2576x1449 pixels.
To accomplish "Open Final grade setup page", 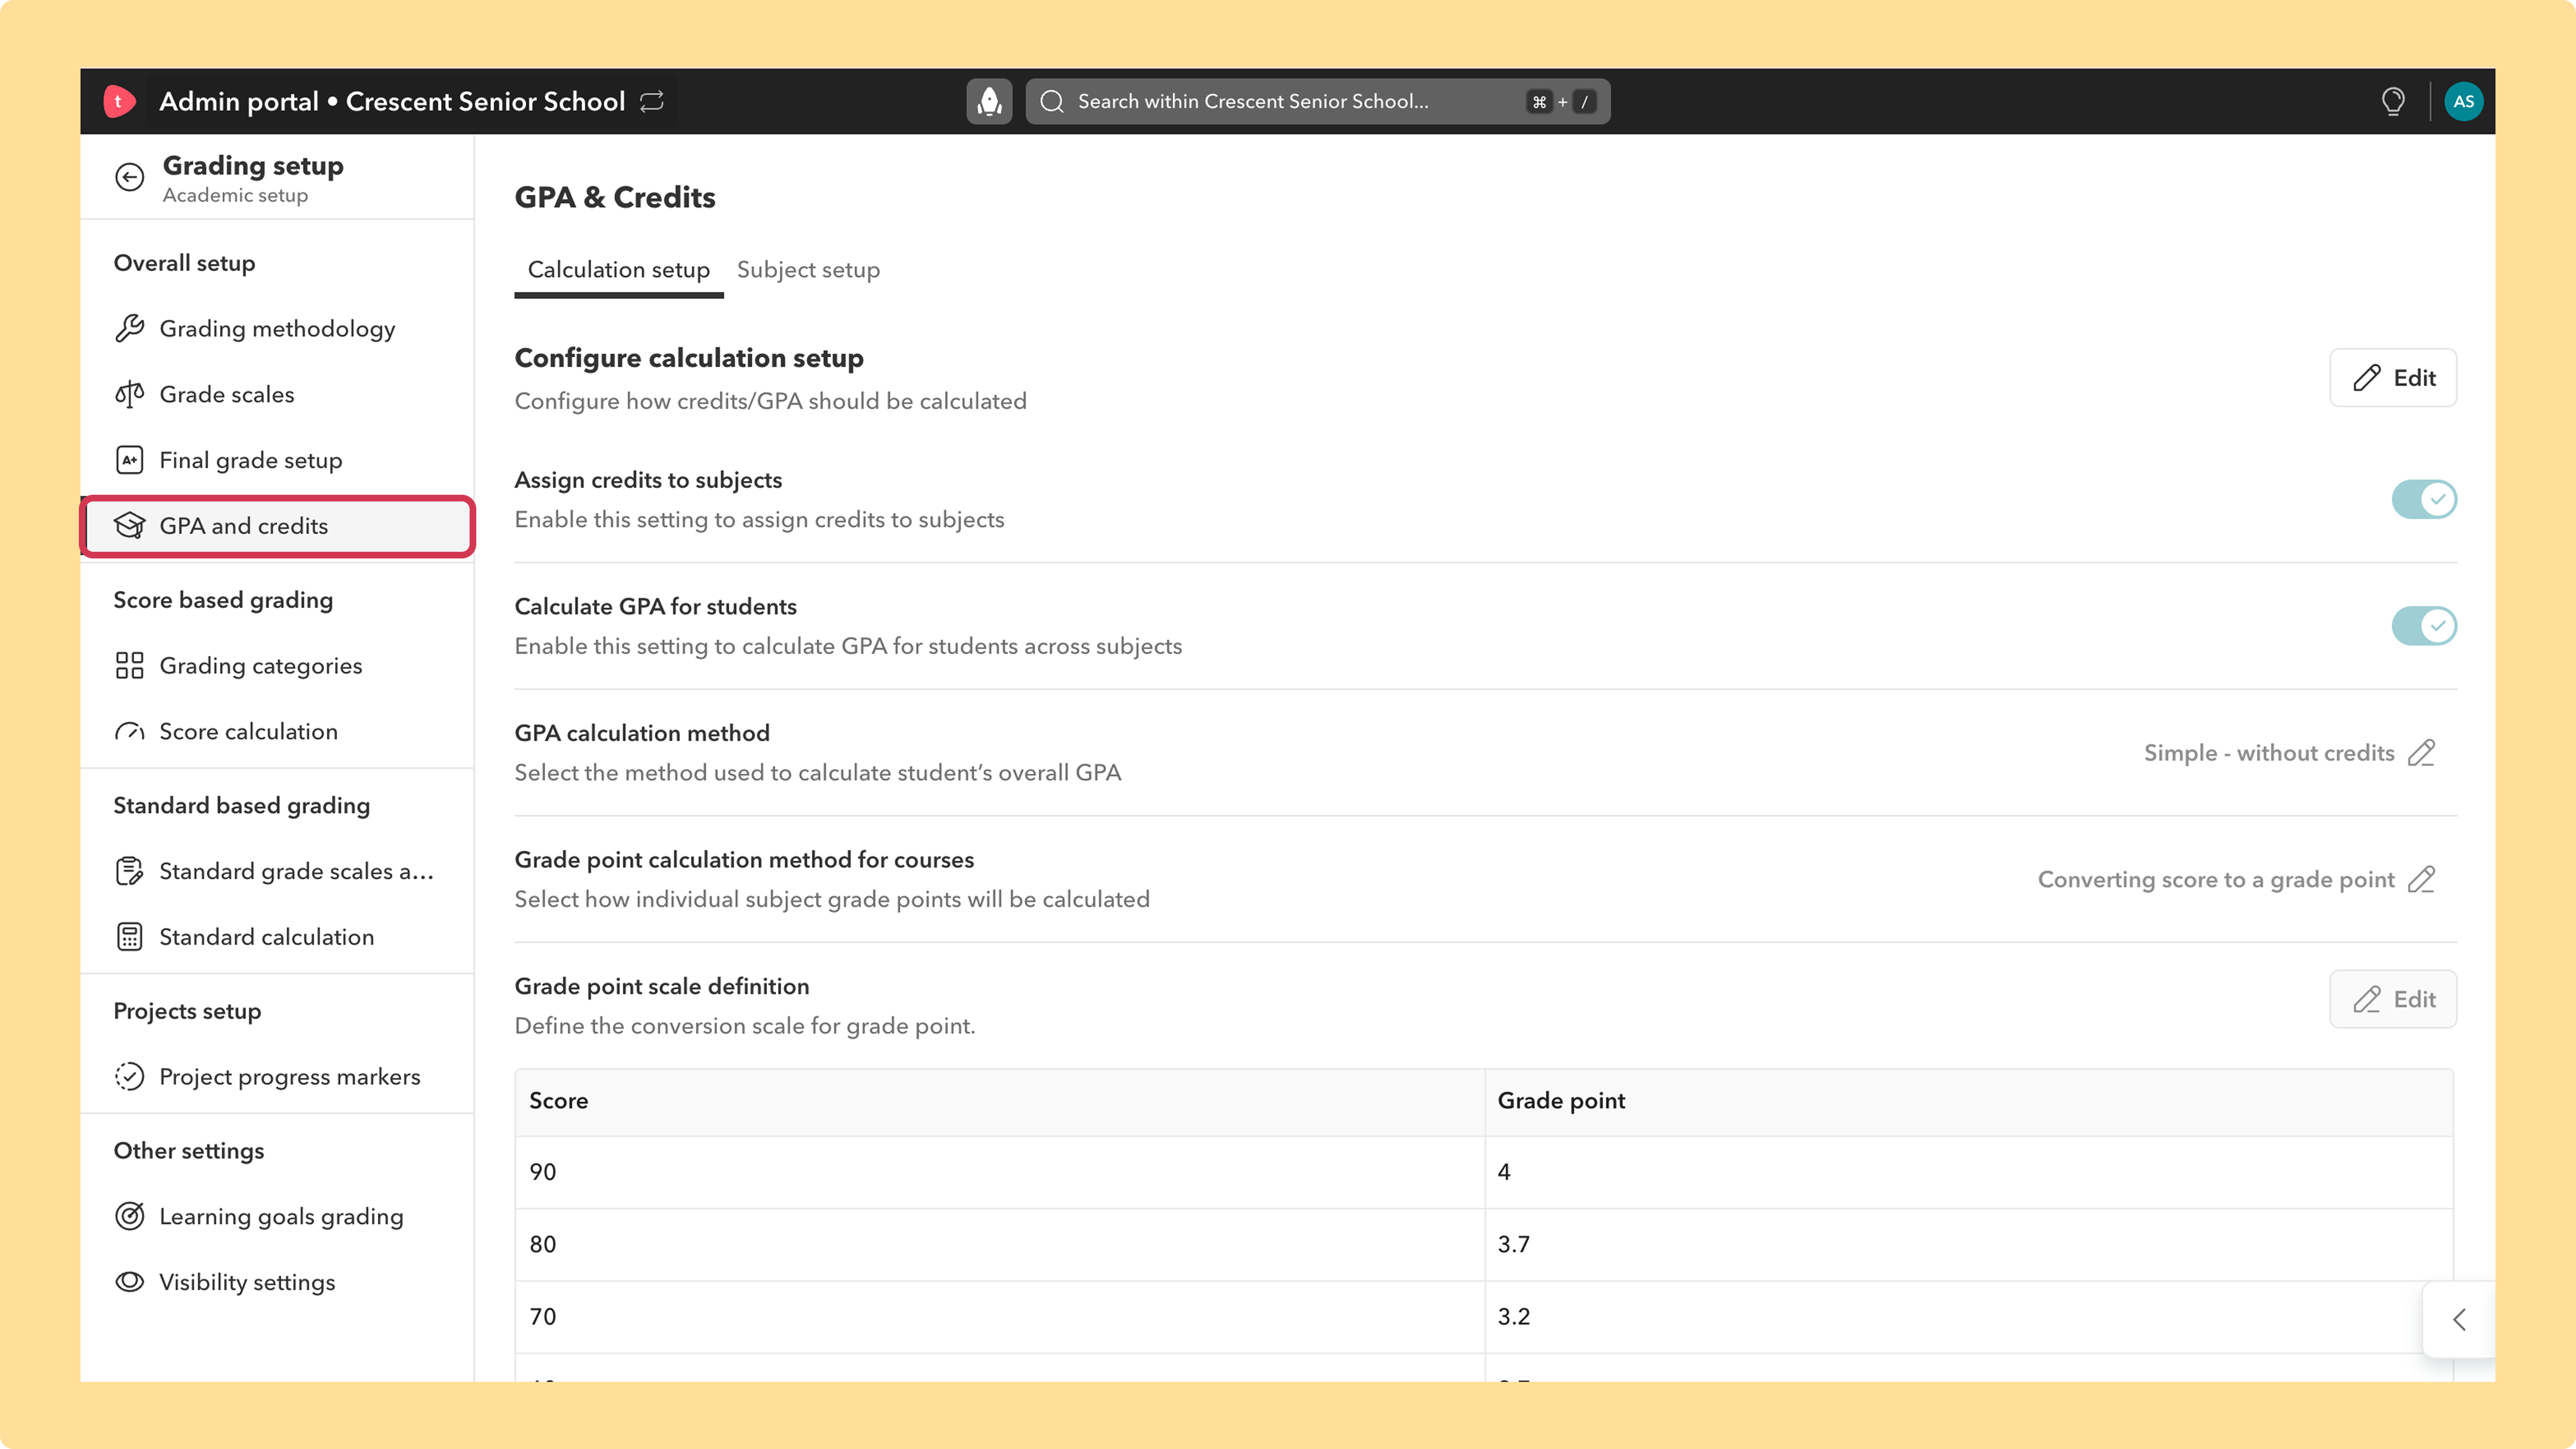I will pos(277,460).
